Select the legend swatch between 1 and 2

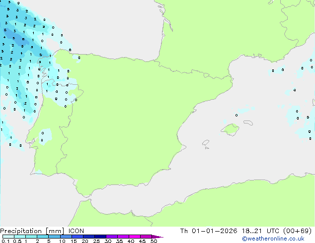pyautogui.click(x=31, y=237)
